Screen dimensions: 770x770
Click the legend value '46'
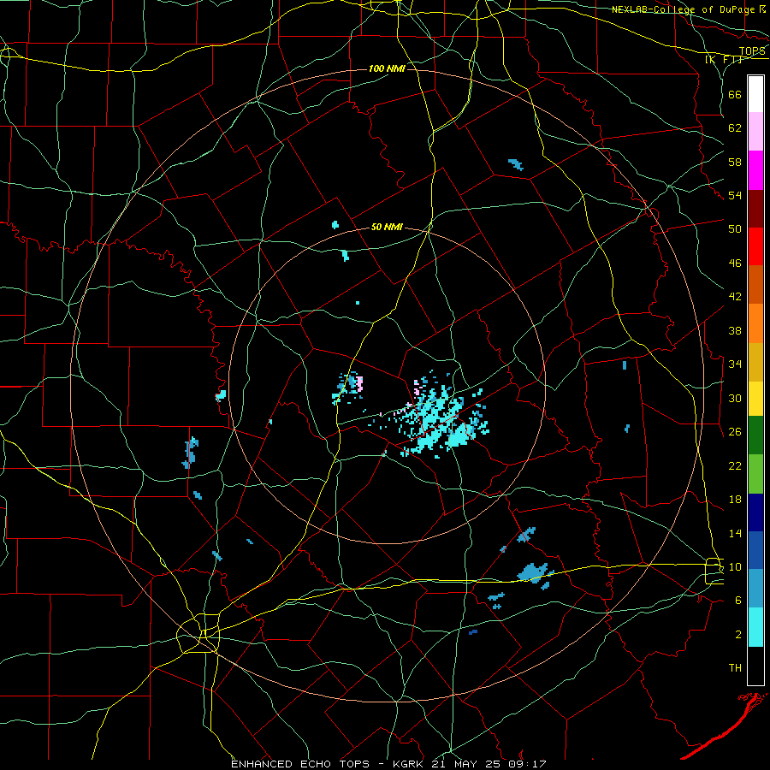735,264
